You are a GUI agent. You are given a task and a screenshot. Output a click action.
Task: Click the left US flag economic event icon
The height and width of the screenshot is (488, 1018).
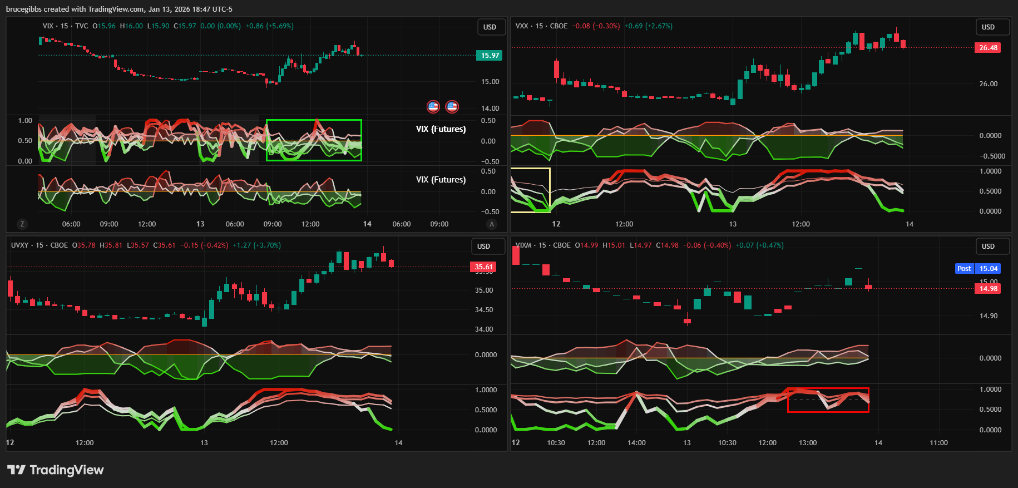coord(433,106)
